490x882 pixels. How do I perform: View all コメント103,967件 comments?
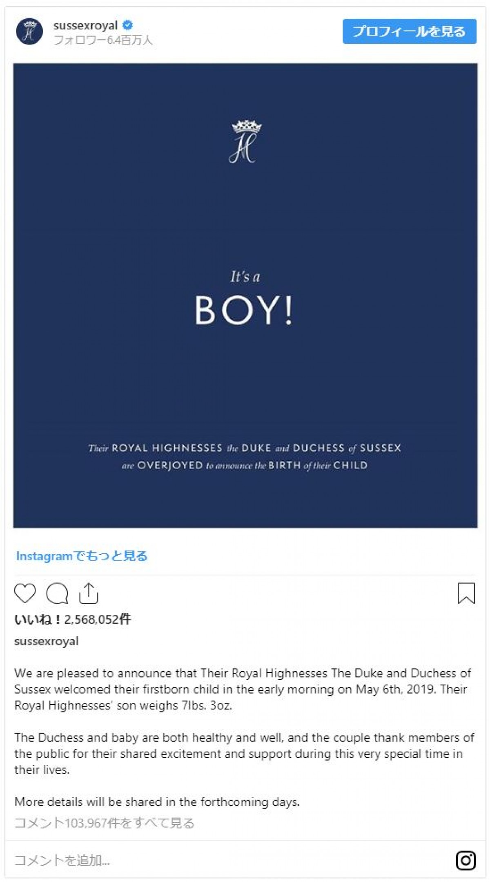[x=104, y=823]
